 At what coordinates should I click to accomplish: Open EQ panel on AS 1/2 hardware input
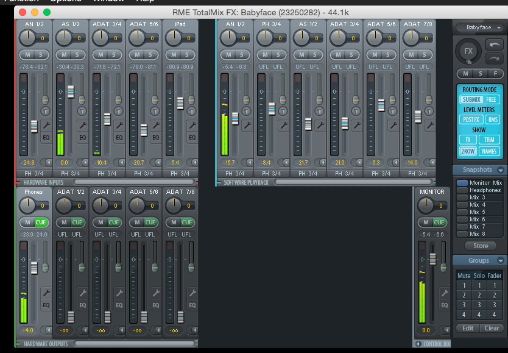pyautogui.click(x=82, y=138)
